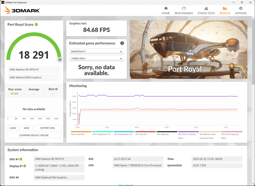Screen dimensions: 255x186
Task: Click the AMD Radeon RX 9070 XT score panel field
Action: pyautogui.click(x=34, y=70)
